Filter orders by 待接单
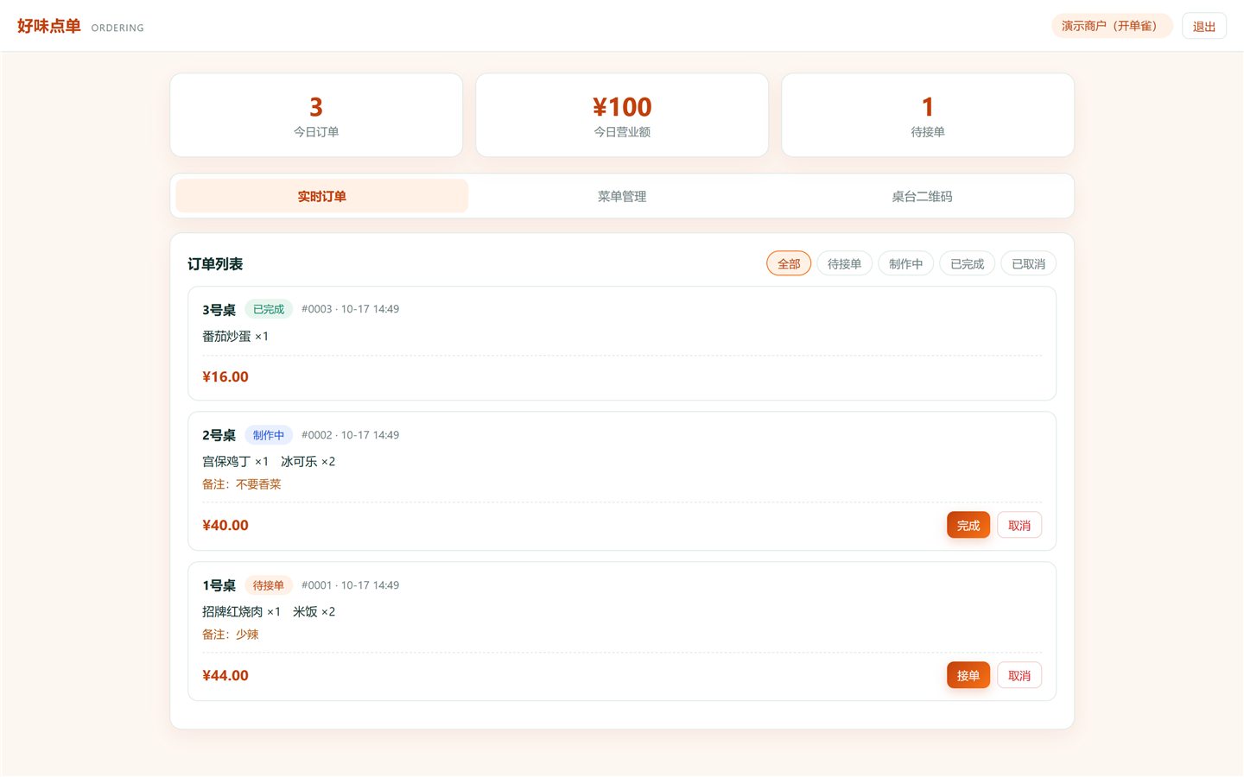The height and width of the screenshot is (777, 1244). pyautogui.click(x=844, y=263)
